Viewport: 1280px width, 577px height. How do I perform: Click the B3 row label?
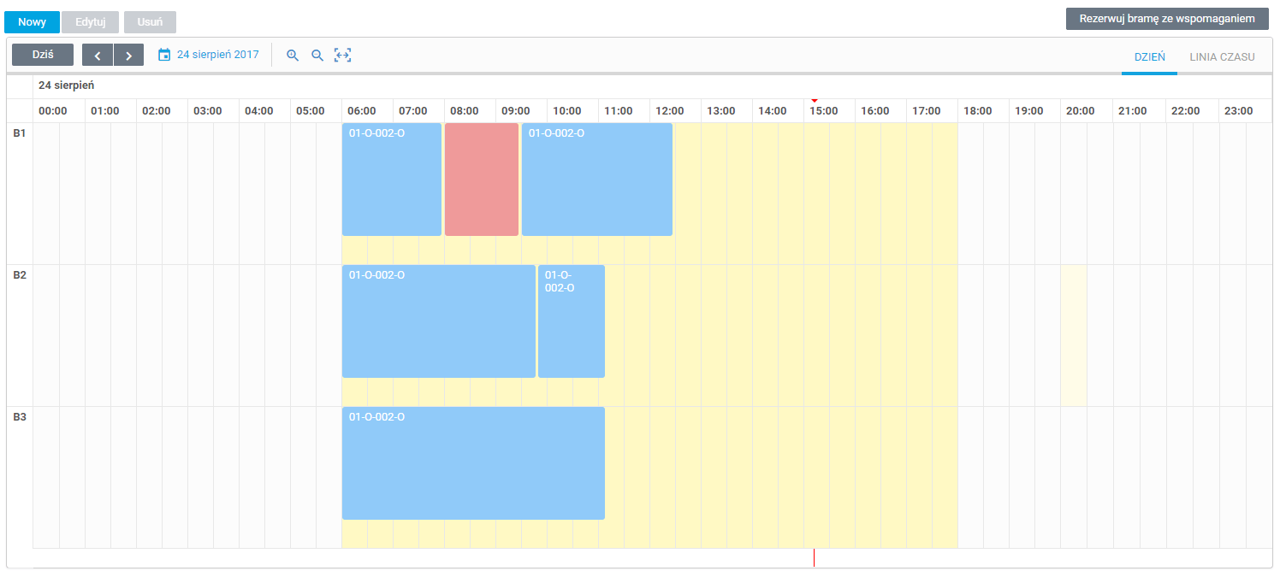tap(19, 417)
